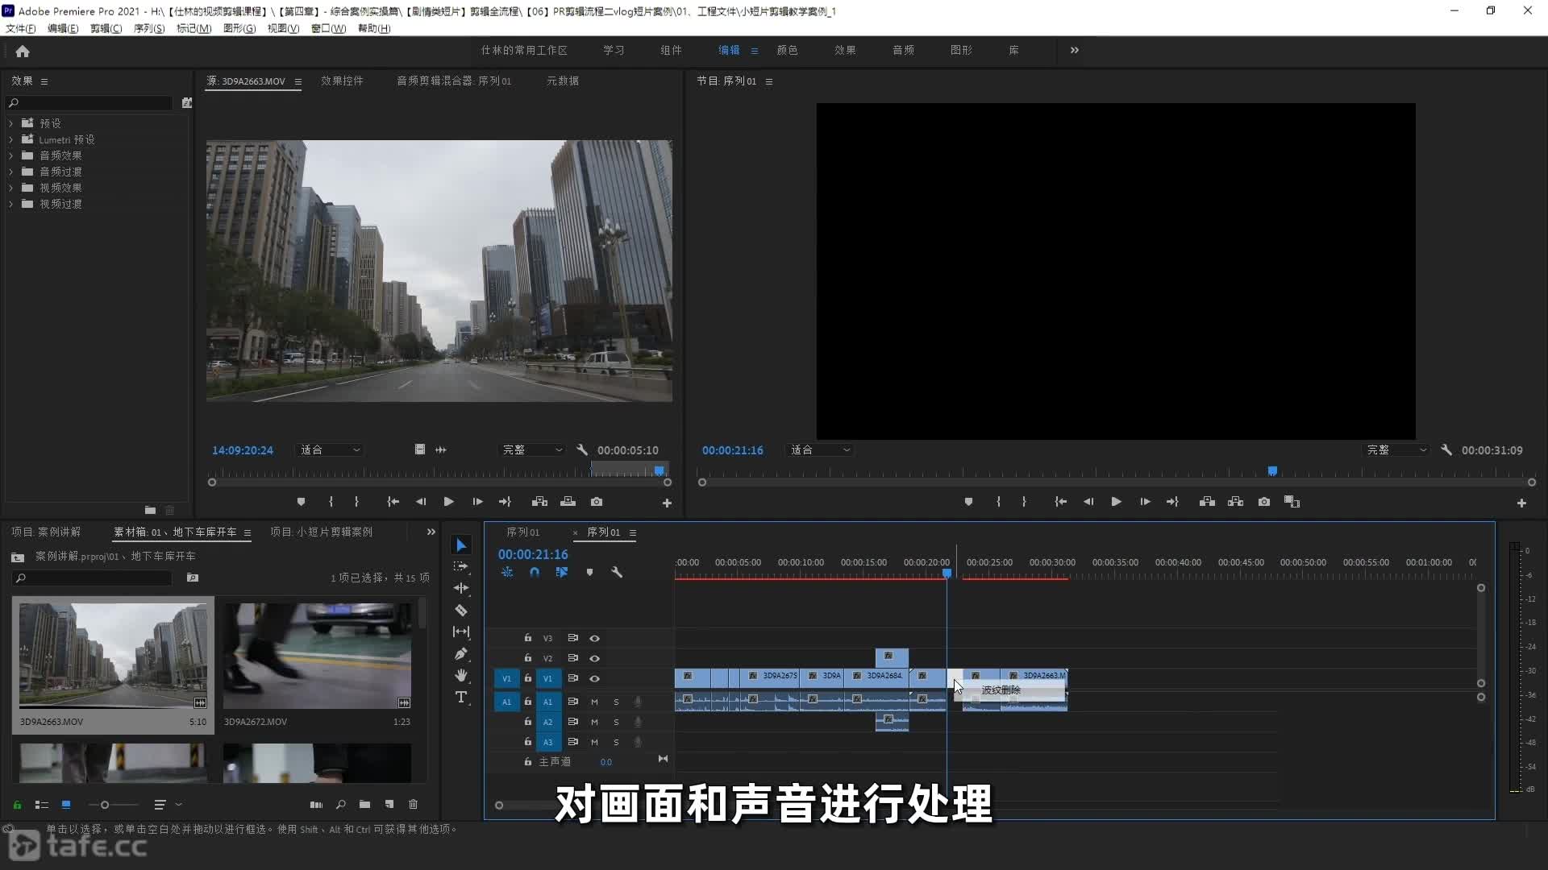This screenshot has width=1548, height=870.
Task: Toggle linked selection in timeline
Action: [562, 572]
